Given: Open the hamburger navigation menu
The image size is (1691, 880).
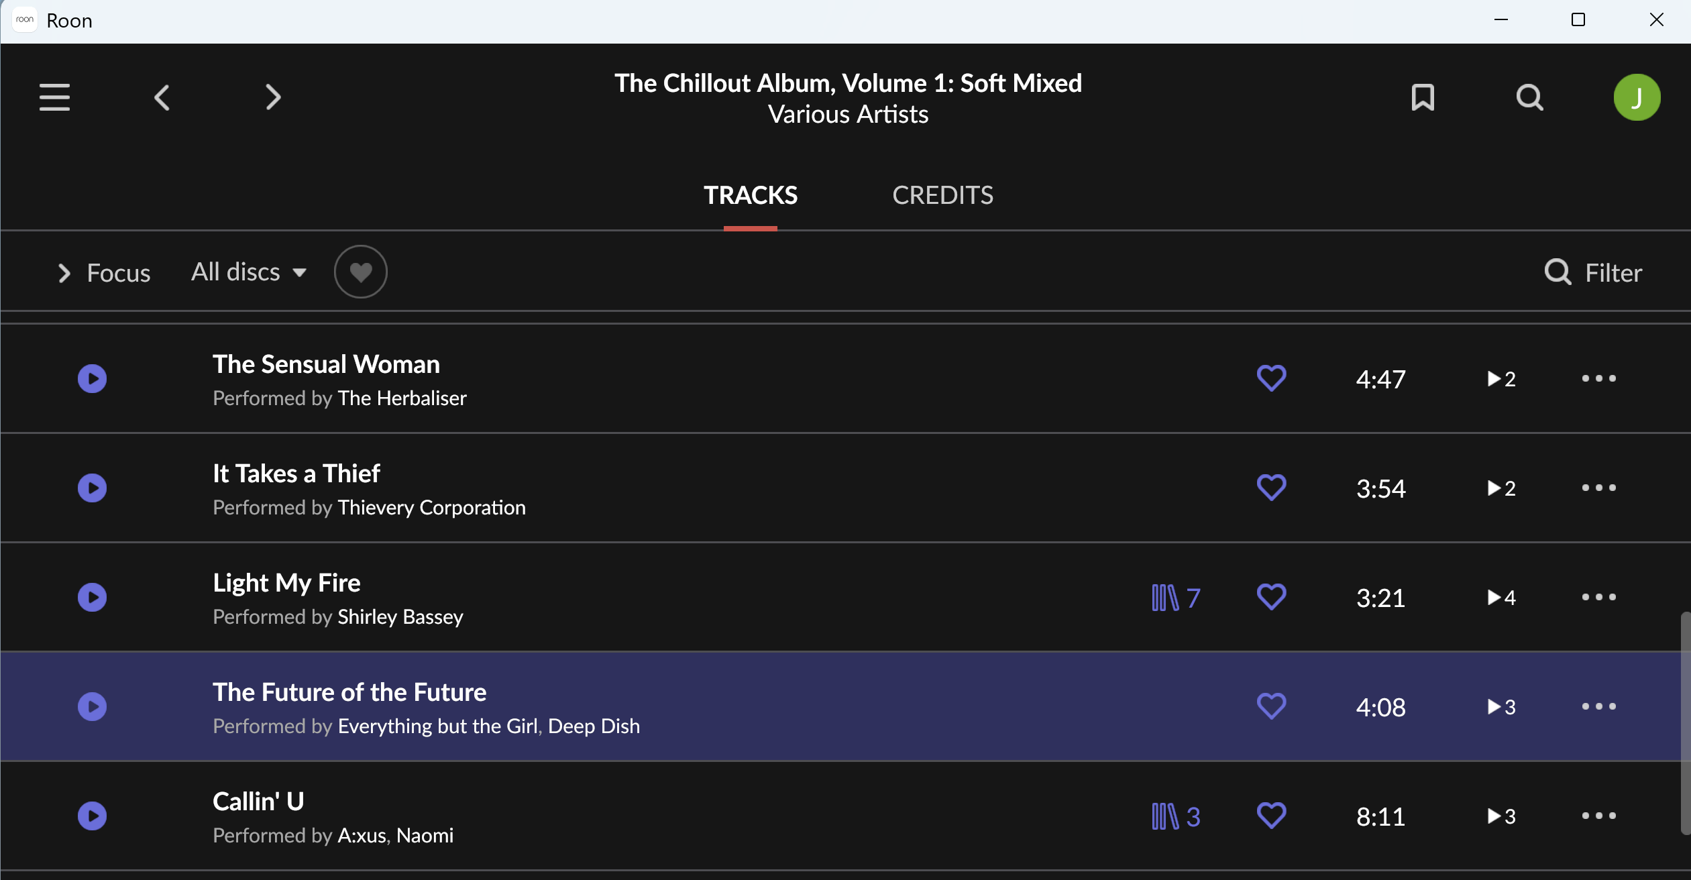Looking at the screenshot, I should tap(54, 97).
